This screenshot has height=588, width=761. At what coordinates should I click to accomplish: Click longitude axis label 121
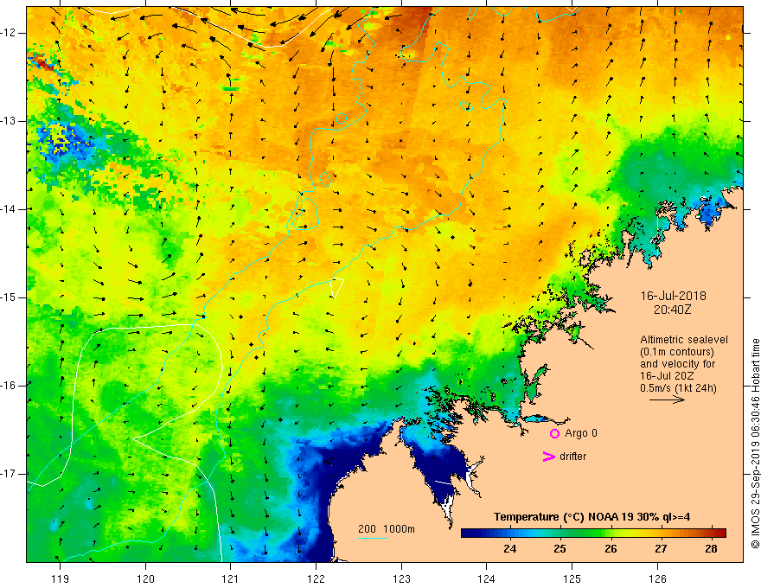(231, 578)
